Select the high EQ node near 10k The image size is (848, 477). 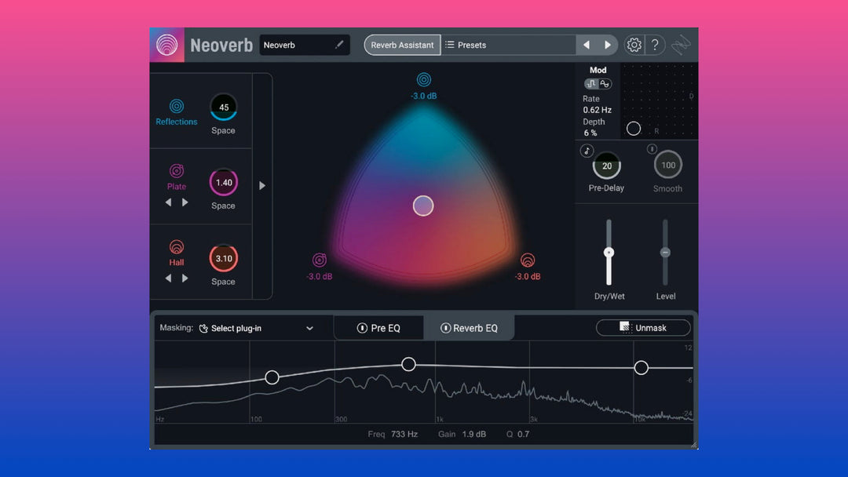point(641,368)
